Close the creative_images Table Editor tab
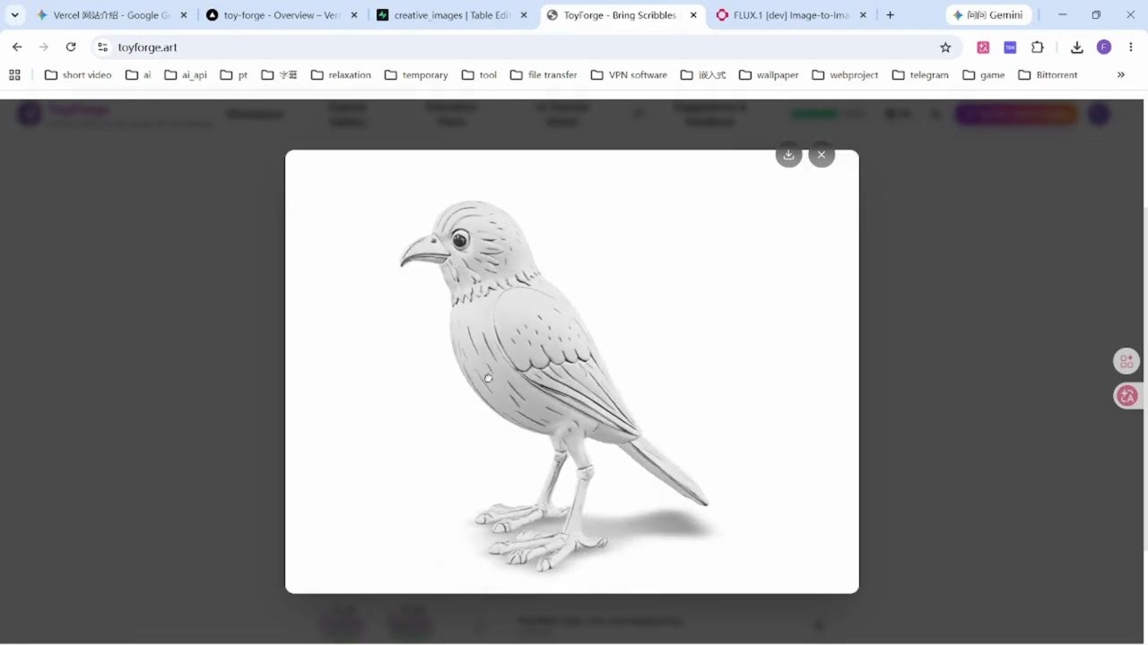Screen dimensions: 1148x645 coord(524,15)
